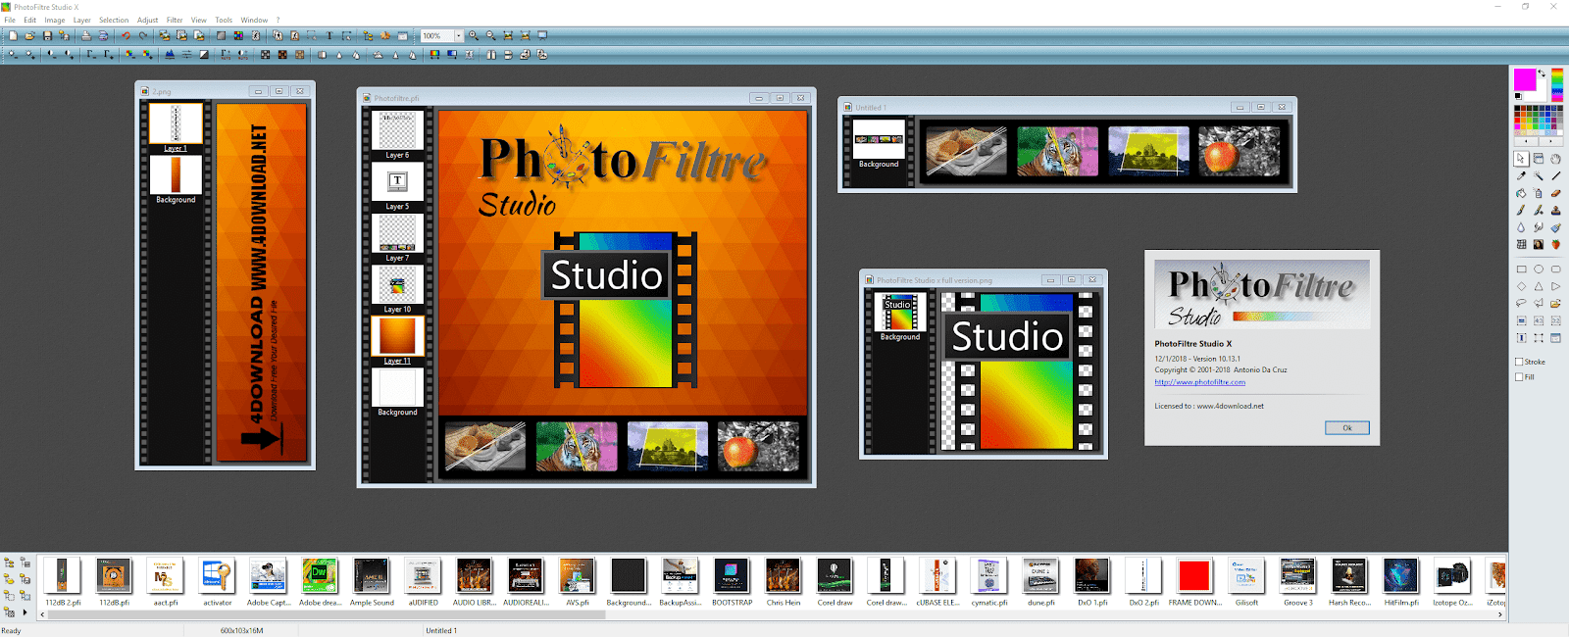Select the Smudge finger tool
The height and width of the screenshot is (637, 1569).
pyautogui.click(x=1539, y=227)
